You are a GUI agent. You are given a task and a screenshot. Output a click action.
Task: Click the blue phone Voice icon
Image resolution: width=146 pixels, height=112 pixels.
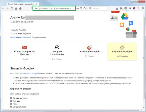131,23
